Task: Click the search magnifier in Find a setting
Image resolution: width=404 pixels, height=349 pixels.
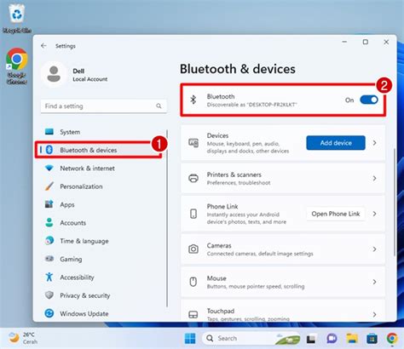Action: 159,106
